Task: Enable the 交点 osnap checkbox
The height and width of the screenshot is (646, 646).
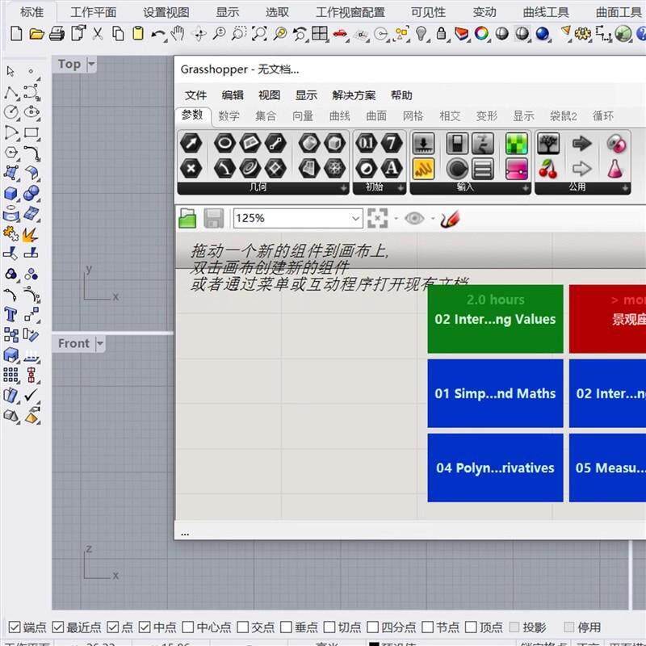Action: tap(243, 627)
